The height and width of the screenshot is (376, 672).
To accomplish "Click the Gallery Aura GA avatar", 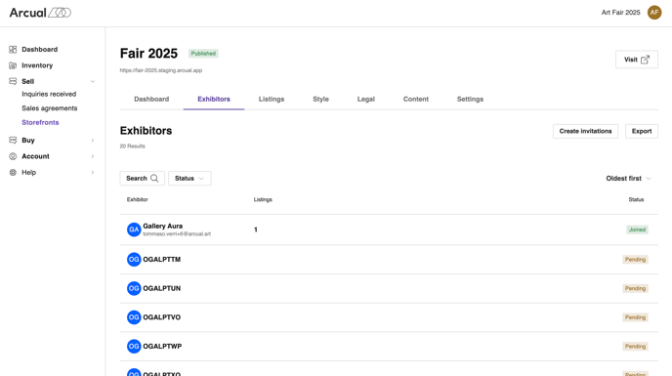I will point(134,230).
